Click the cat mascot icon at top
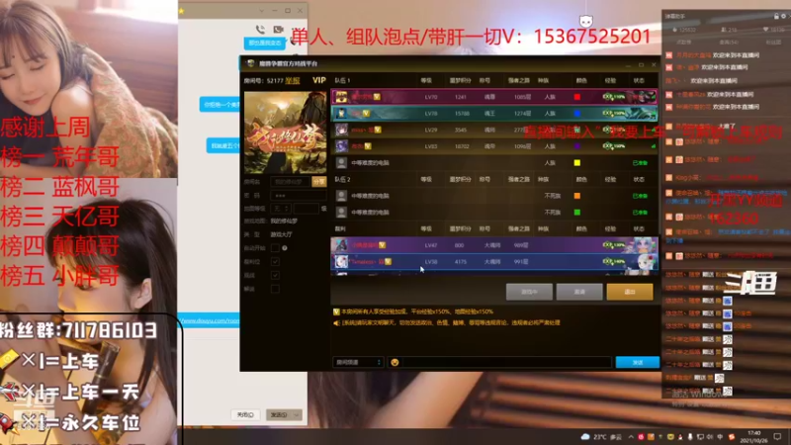The height and width of the screenshot is (445, 791). pos(585,21)
